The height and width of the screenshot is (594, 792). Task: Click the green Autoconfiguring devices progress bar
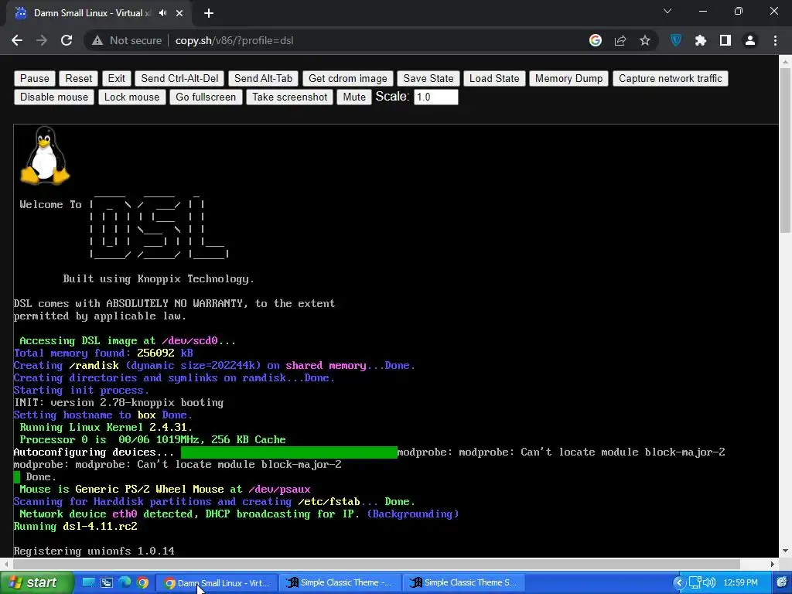[x=289, y=452]
